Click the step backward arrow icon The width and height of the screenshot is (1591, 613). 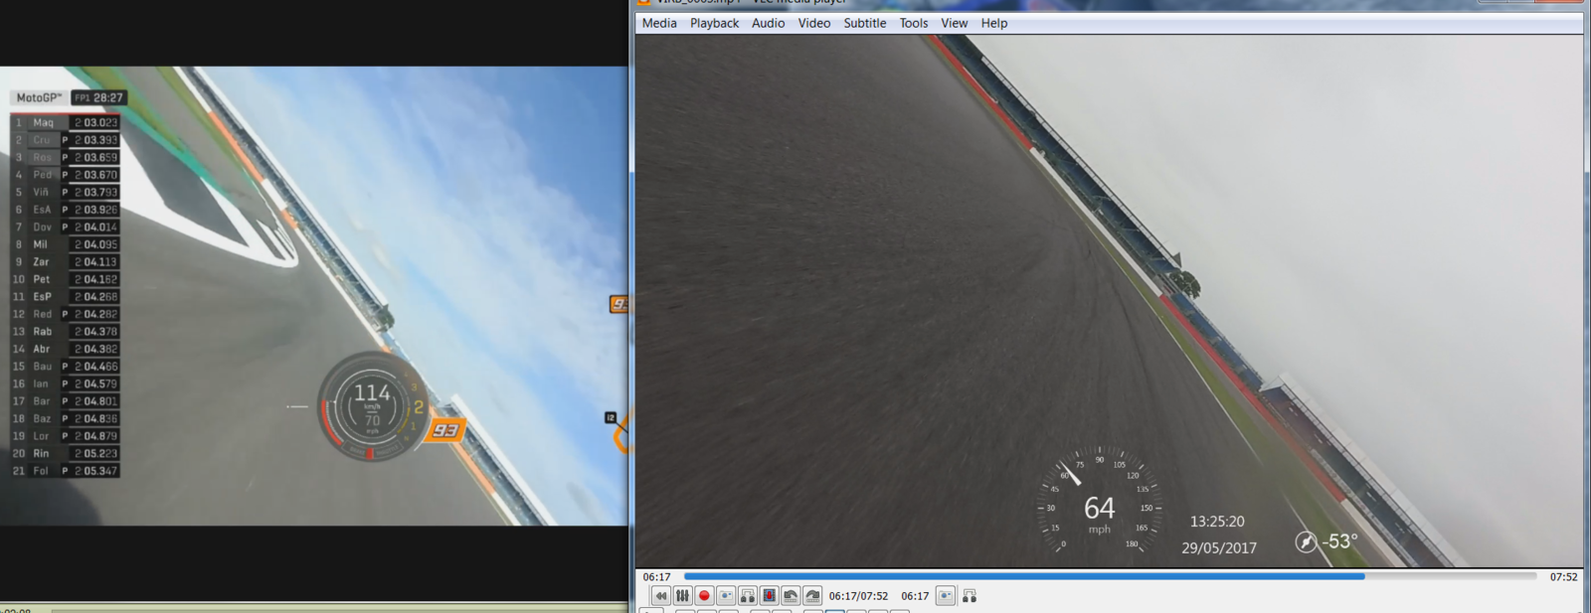click(791, 596)
